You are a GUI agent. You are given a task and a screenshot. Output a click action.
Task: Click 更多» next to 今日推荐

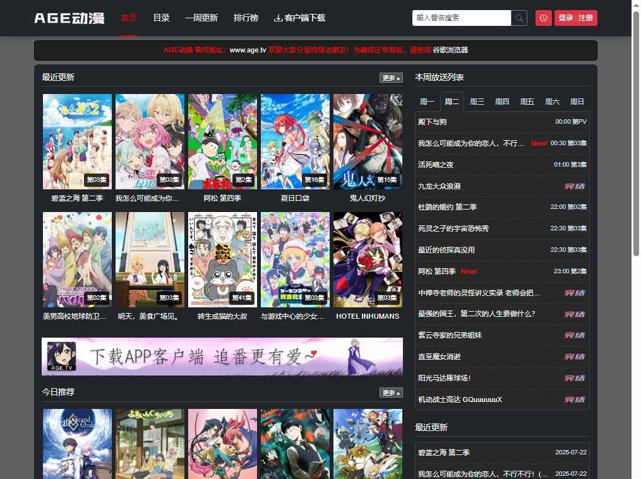[x=390, y=393]
